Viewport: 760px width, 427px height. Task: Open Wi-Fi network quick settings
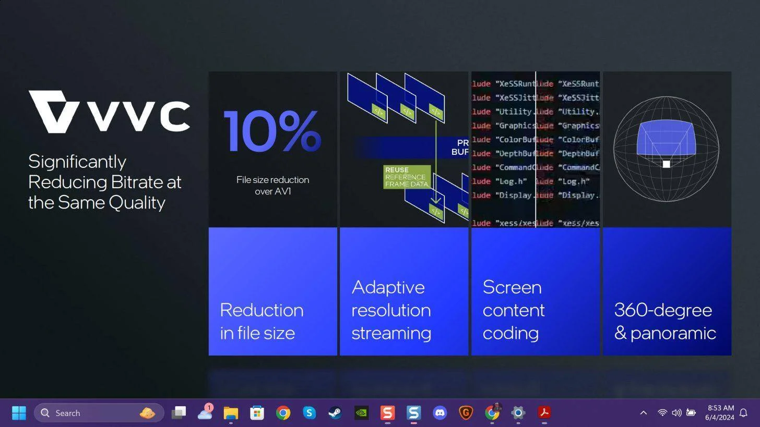coord(662,413)
